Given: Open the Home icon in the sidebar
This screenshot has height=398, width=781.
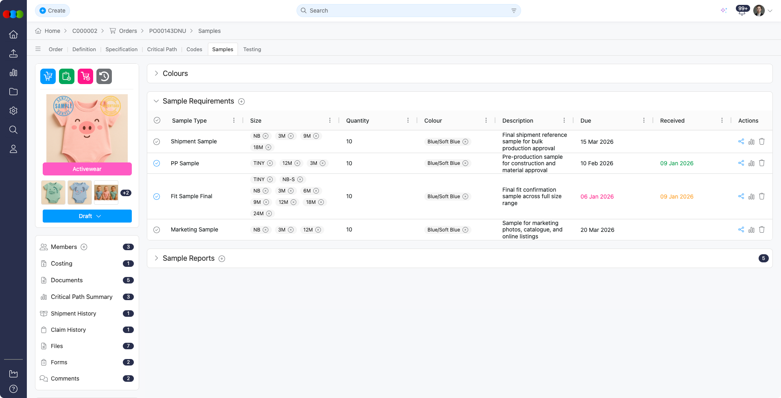Looking at the screenshot, I should (13, 35).
